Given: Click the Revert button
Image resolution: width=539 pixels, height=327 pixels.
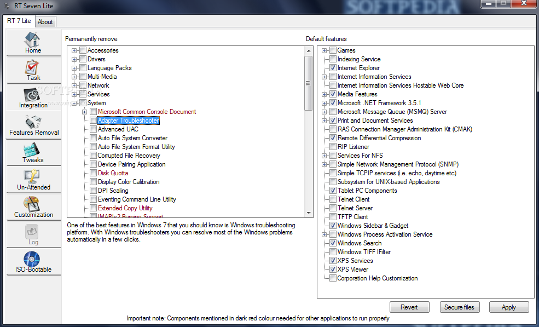Looking at the screenshot, I should (x=409, y=307).
